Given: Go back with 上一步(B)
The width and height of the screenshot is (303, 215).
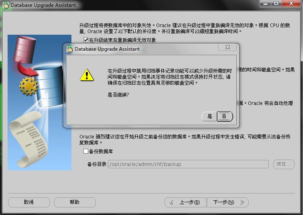Looking at the screenshot, I should pyautogui.click(x=185, y=202).
